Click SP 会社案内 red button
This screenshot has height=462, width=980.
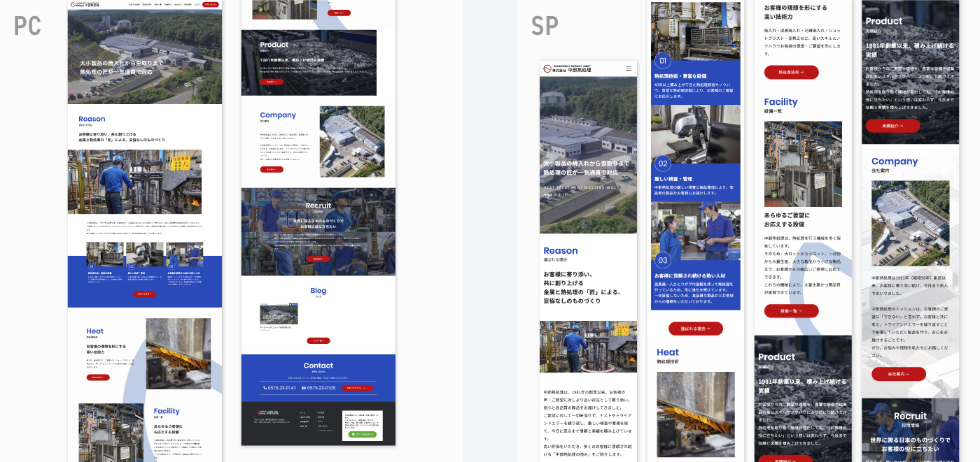pos(899,374)
